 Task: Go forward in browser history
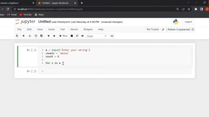2,9
